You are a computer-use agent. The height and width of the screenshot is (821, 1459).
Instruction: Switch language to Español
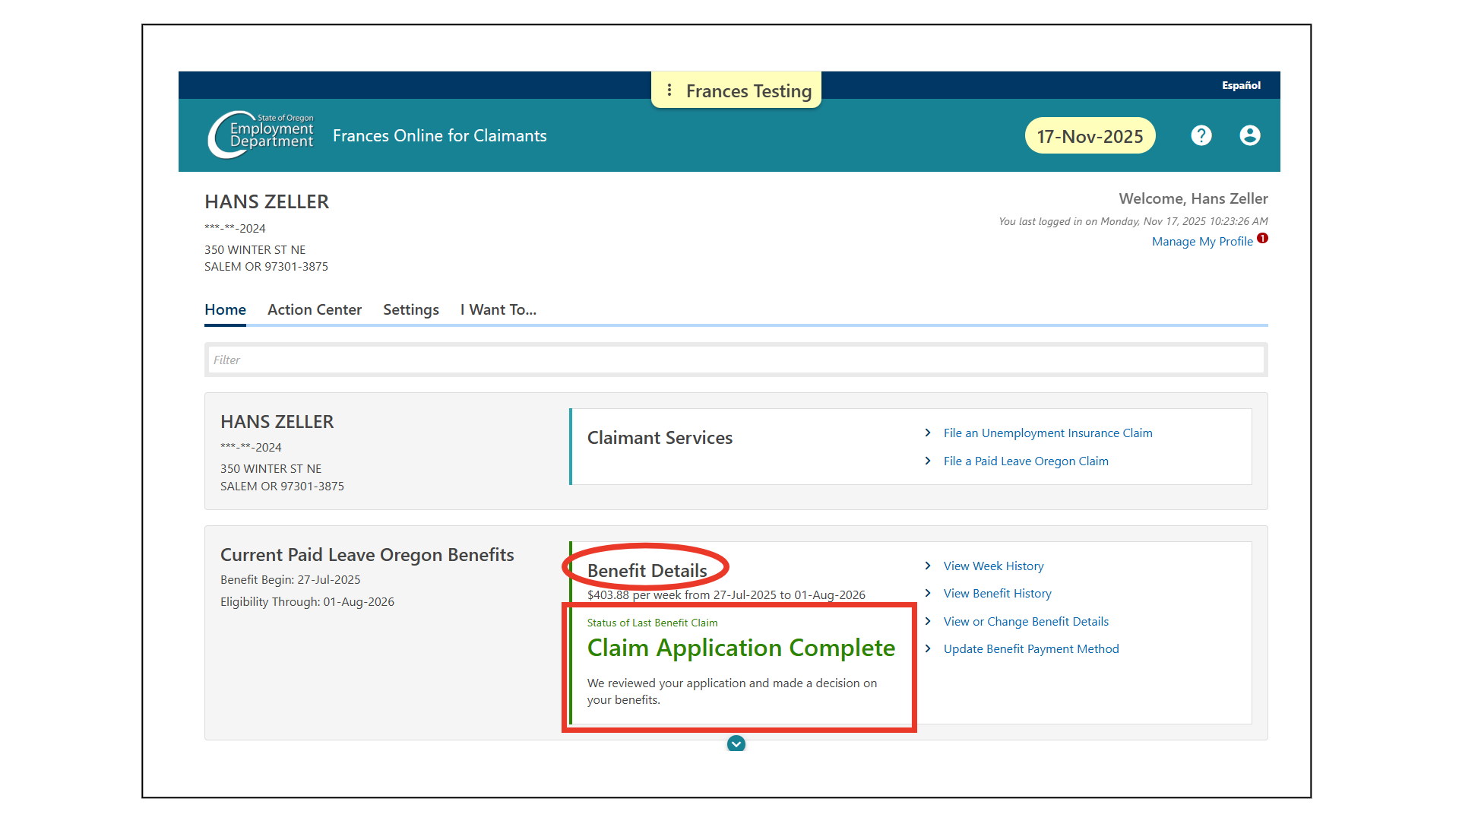pyautogui.click(x=1241, y=85)
